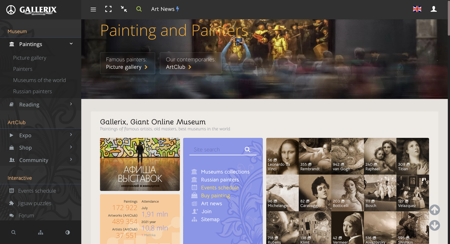Click the UK flag language icon
This screenshot has height=244, width=450.
pyautogui.click(x=417, y=9)
